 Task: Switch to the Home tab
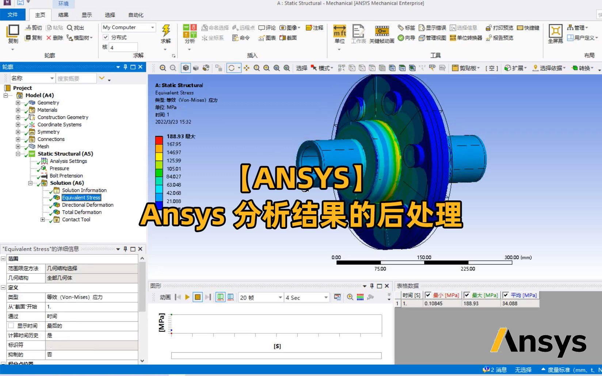tap(40, 15)
